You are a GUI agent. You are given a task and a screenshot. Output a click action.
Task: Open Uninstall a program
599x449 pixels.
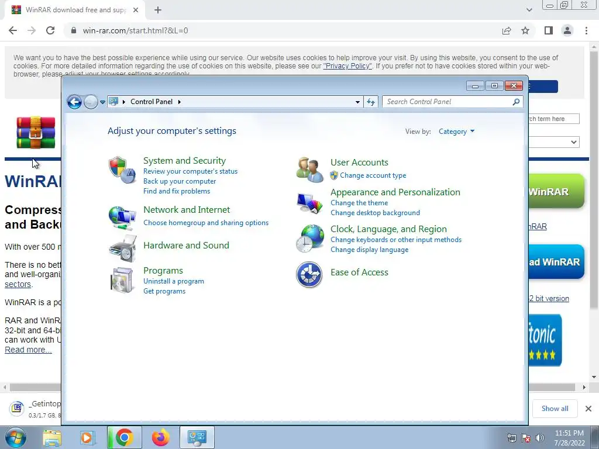click(x=173, y=281)
